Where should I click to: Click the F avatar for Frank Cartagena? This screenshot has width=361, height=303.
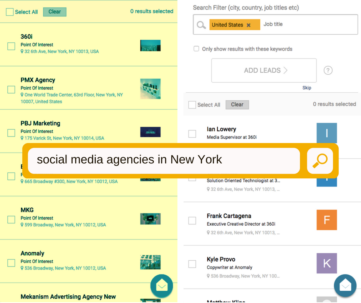point(326,220)
